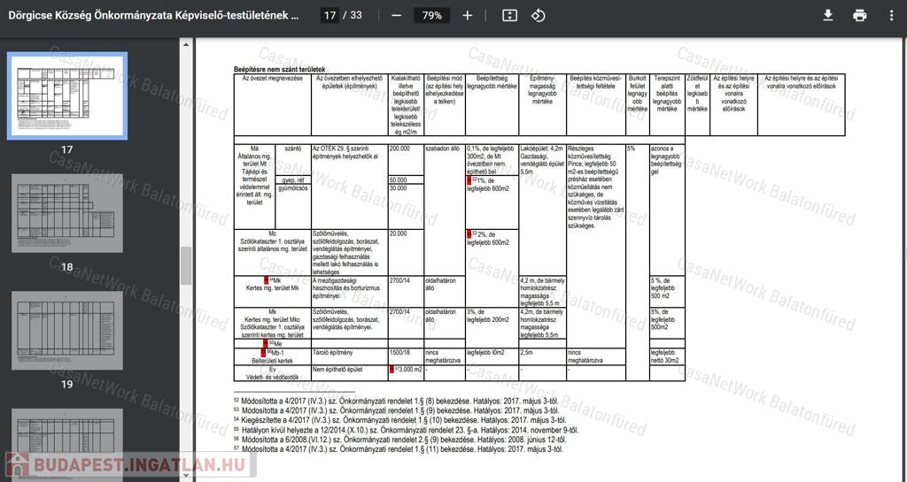Viewport: 907px width, 482px height.
Task: Click the red footnote marker before "1%, de legfeljebb 600m2"
Action: (469, 180)
